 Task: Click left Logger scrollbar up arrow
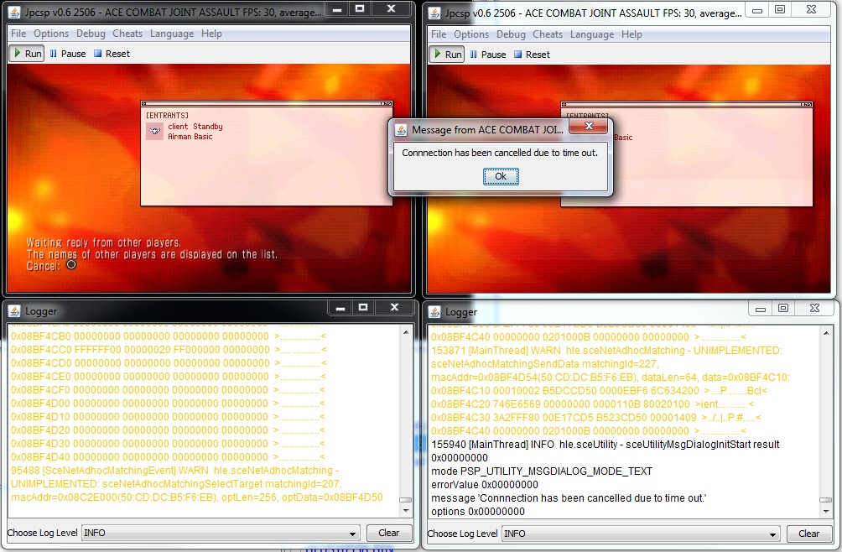coord(406,332)
